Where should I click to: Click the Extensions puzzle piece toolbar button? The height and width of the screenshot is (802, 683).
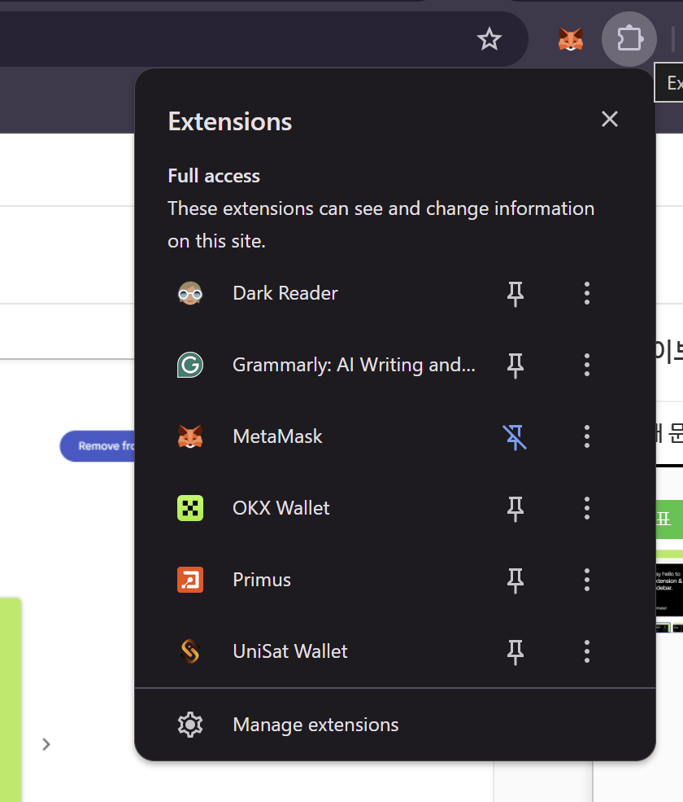pyautogui.click(x=629, y=39)
